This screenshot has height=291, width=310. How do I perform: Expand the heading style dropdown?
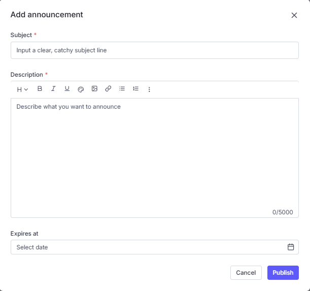click(22, 89)
